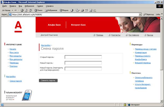Click the Windows flag throbber icon
Screen dimensions: 164x107
[160, 6]
